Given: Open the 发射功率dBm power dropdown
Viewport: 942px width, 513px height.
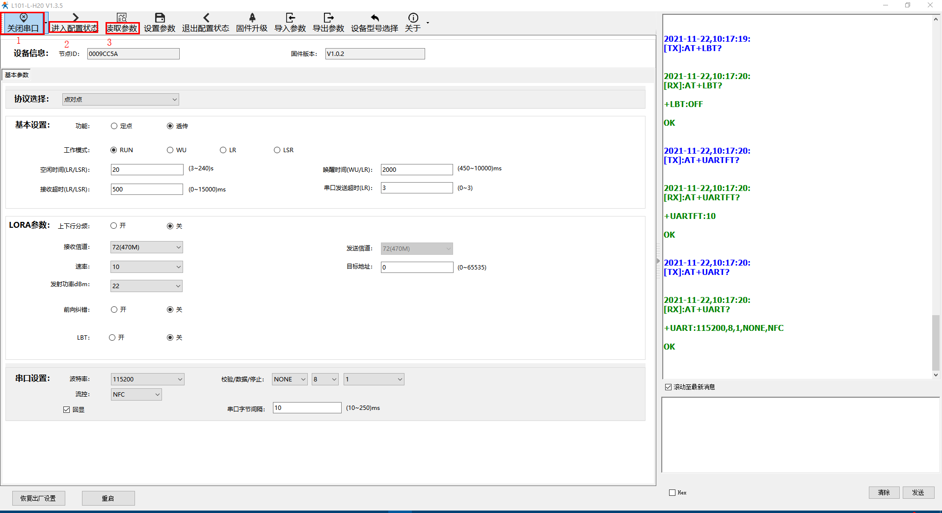Looking at the screenshot, I should [146, 286].
